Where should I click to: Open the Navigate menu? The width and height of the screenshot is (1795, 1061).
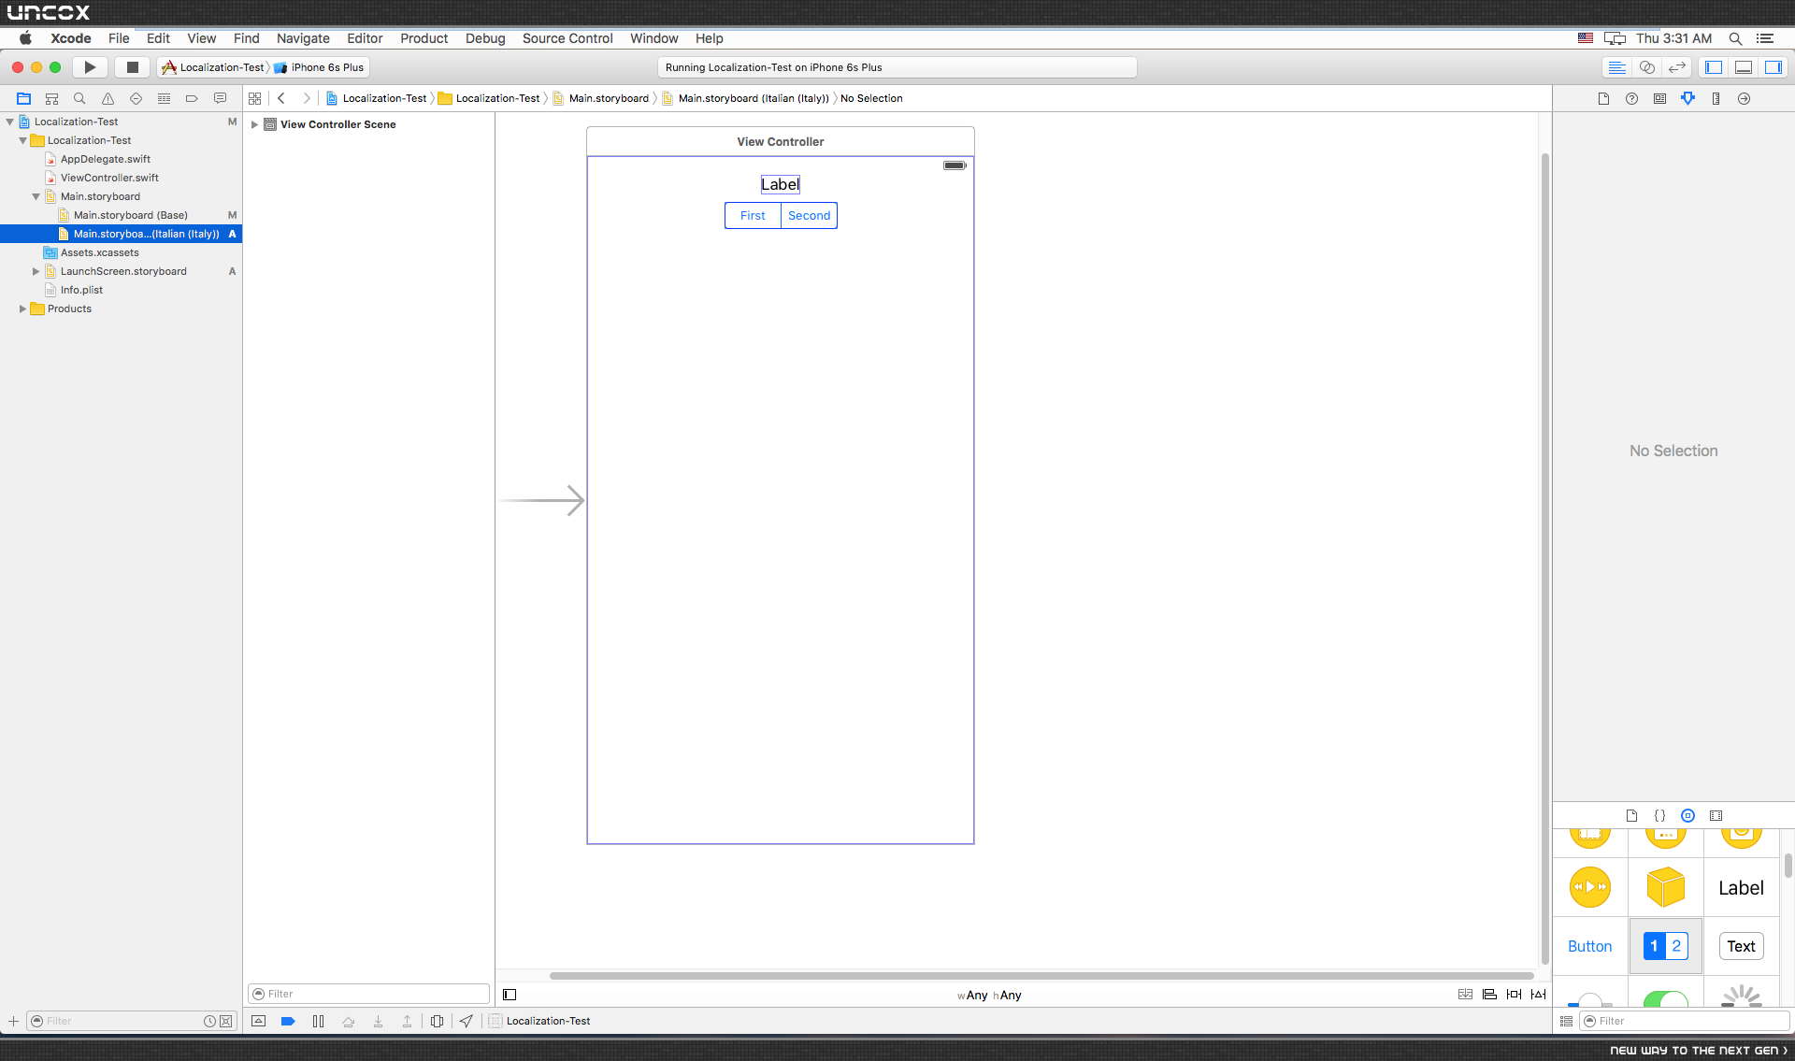tap(303, 38)
